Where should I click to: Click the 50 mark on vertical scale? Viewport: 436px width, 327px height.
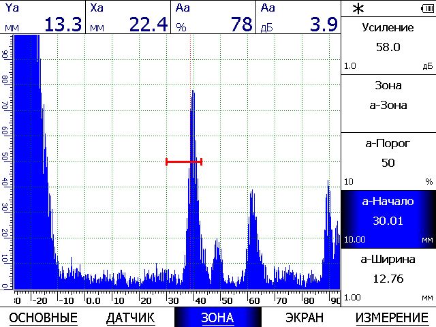(x=5, y=157)
